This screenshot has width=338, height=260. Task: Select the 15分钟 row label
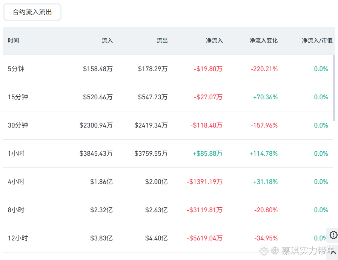point(18,97)
